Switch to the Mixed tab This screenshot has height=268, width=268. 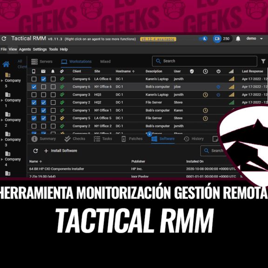[105, 61]
